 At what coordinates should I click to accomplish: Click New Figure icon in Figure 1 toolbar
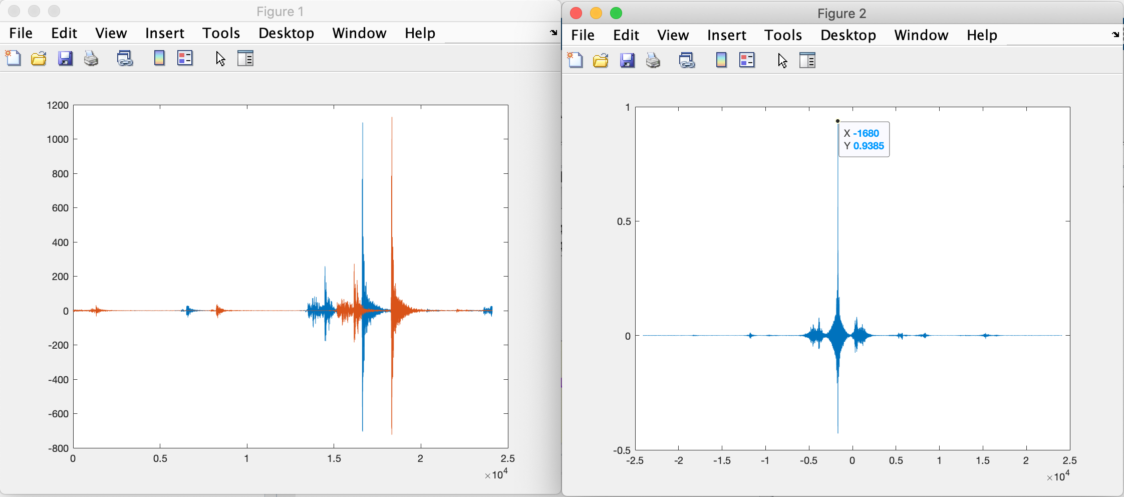[x=14, y=59]
